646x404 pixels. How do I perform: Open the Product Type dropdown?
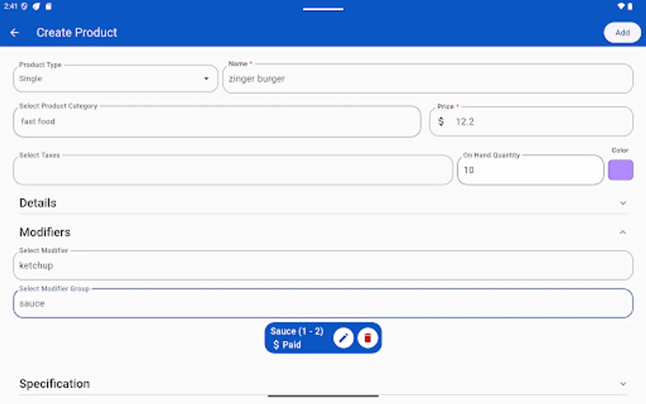[x=115, y=79]
